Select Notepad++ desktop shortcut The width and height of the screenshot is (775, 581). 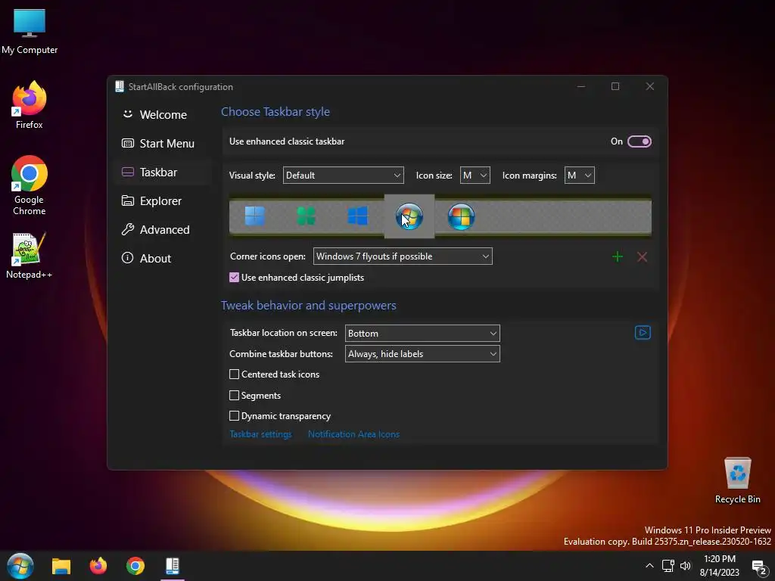tap(30, 256)
